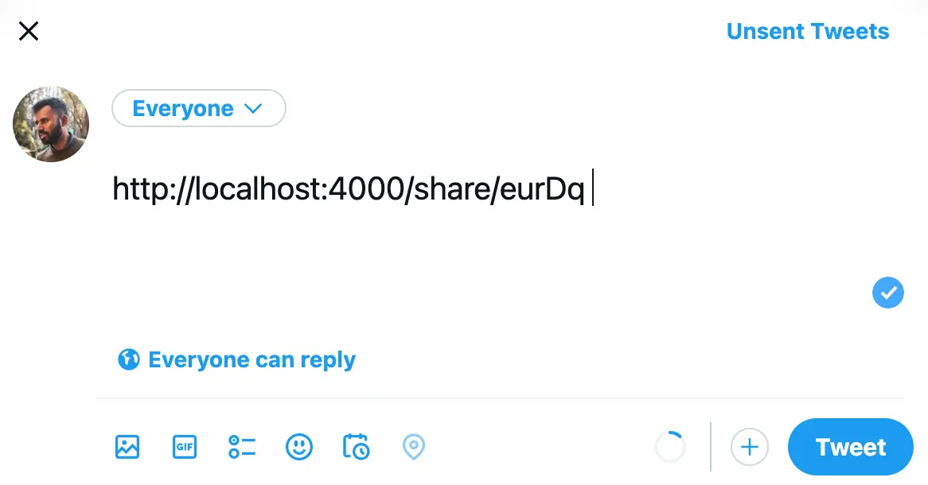Open the Unsent Tweets drafts
Image resolution: width=928 pixels, height=485 pixels.
[x=807, y=32]
